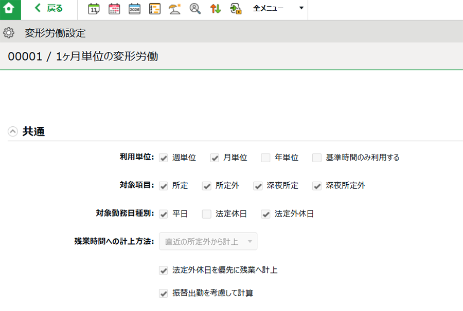Click the 対象勤務日種別: label
This screenshot has width=463, height=311.
point(125,213)
